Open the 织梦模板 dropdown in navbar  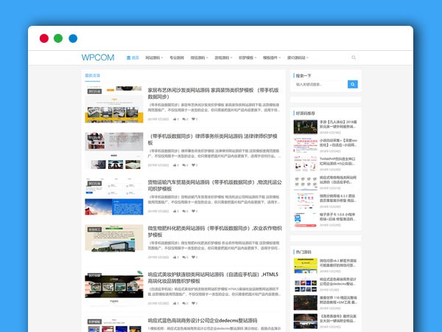pyautogui.click(x=247, y=58)
